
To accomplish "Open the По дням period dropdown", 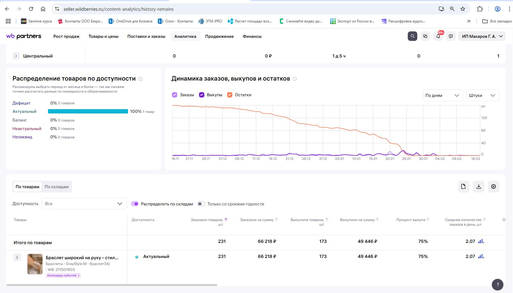I will coord(442,95).
